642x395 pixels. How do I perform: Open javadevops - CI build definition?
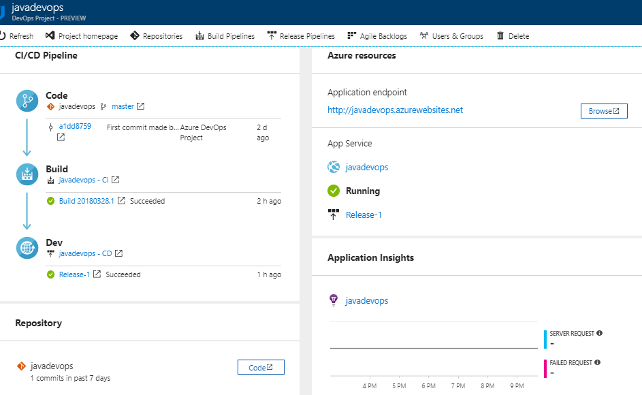point(84,180)
